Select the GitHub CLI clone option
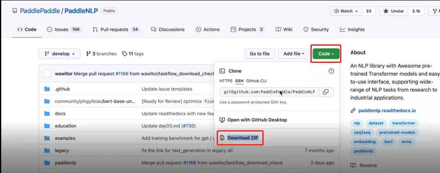The height and width of the screenshot is (173, 440). point(256,81)
